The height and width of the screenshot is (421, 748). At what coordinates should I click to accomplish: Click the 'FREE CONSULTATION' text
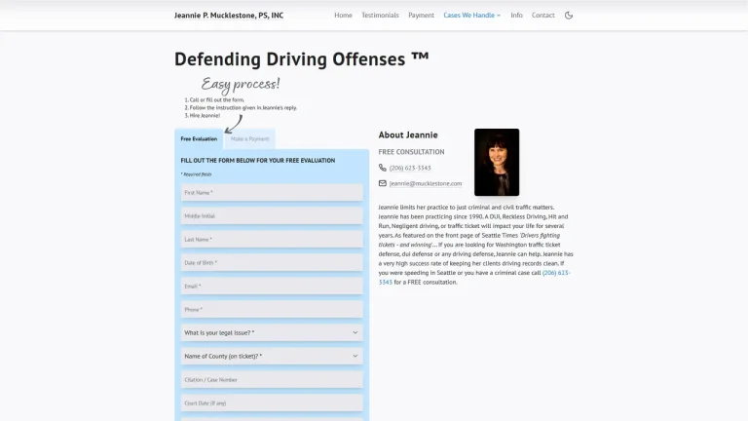tap(411, 152)
